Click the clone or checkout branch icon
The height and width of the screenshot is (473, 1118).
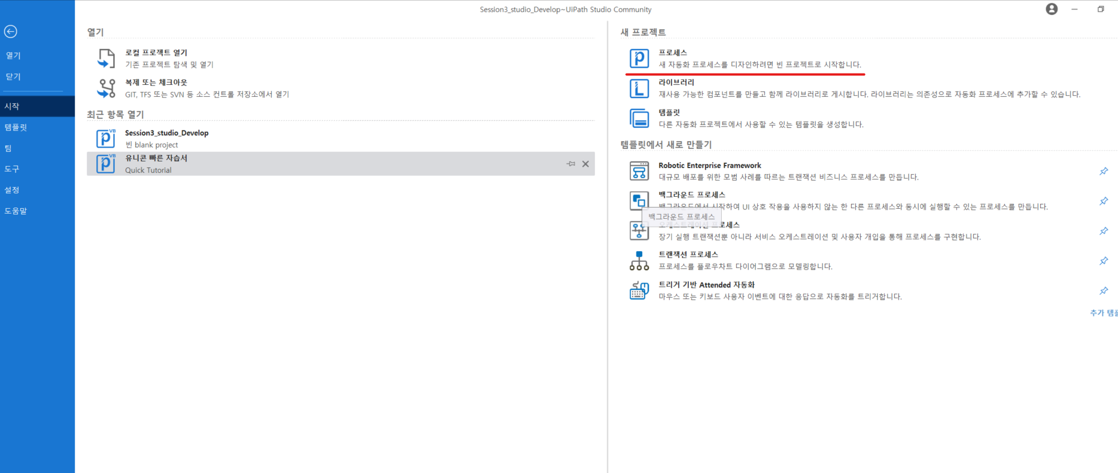[x=106, y=88]
